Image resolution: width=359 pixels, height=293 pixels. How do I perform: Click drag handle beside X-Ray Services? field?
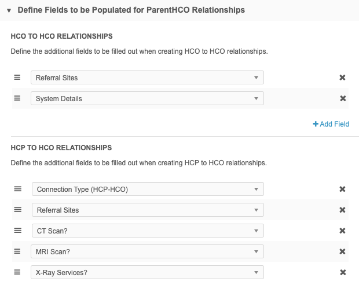[17, 272]
